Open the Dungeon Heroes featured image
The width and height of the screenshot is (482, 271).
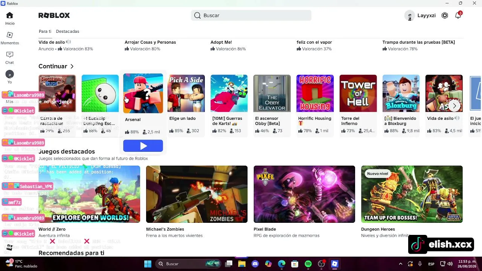tap(412, 194)
